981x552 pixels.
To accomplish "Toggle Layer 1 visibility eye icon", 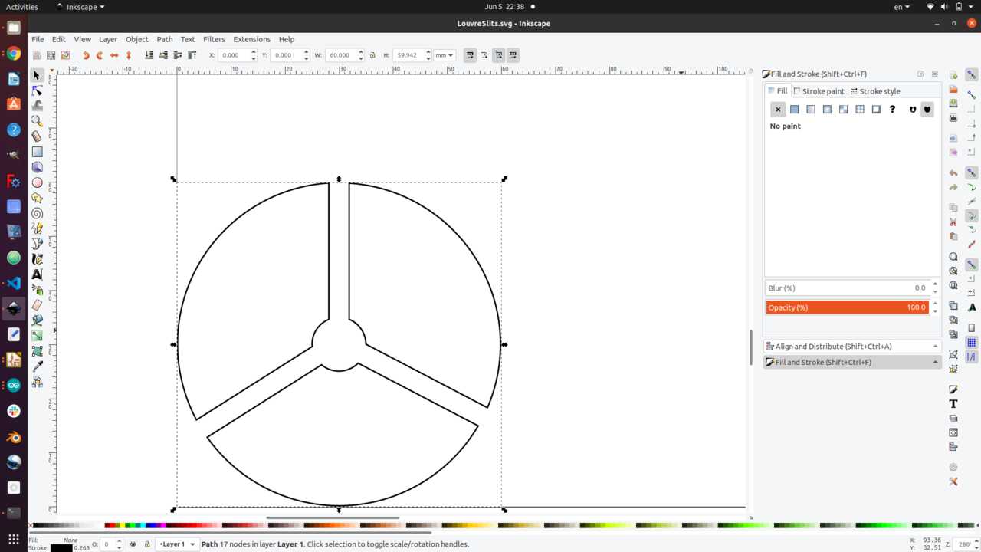I will click(133, 544).
